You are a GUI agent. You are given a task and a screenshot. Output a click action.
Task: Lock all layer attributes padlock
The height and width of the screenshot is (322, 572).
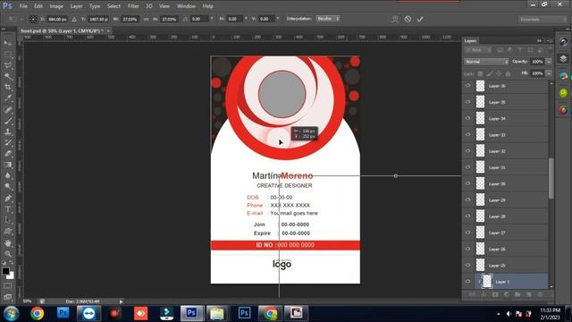click(x=508, y=73)
